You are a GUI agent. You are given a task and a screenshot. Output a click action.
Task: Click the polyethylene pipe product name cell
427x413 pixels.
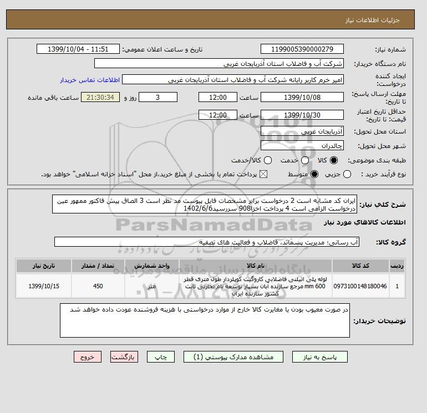pyautogui.click(x=256, y=286)
